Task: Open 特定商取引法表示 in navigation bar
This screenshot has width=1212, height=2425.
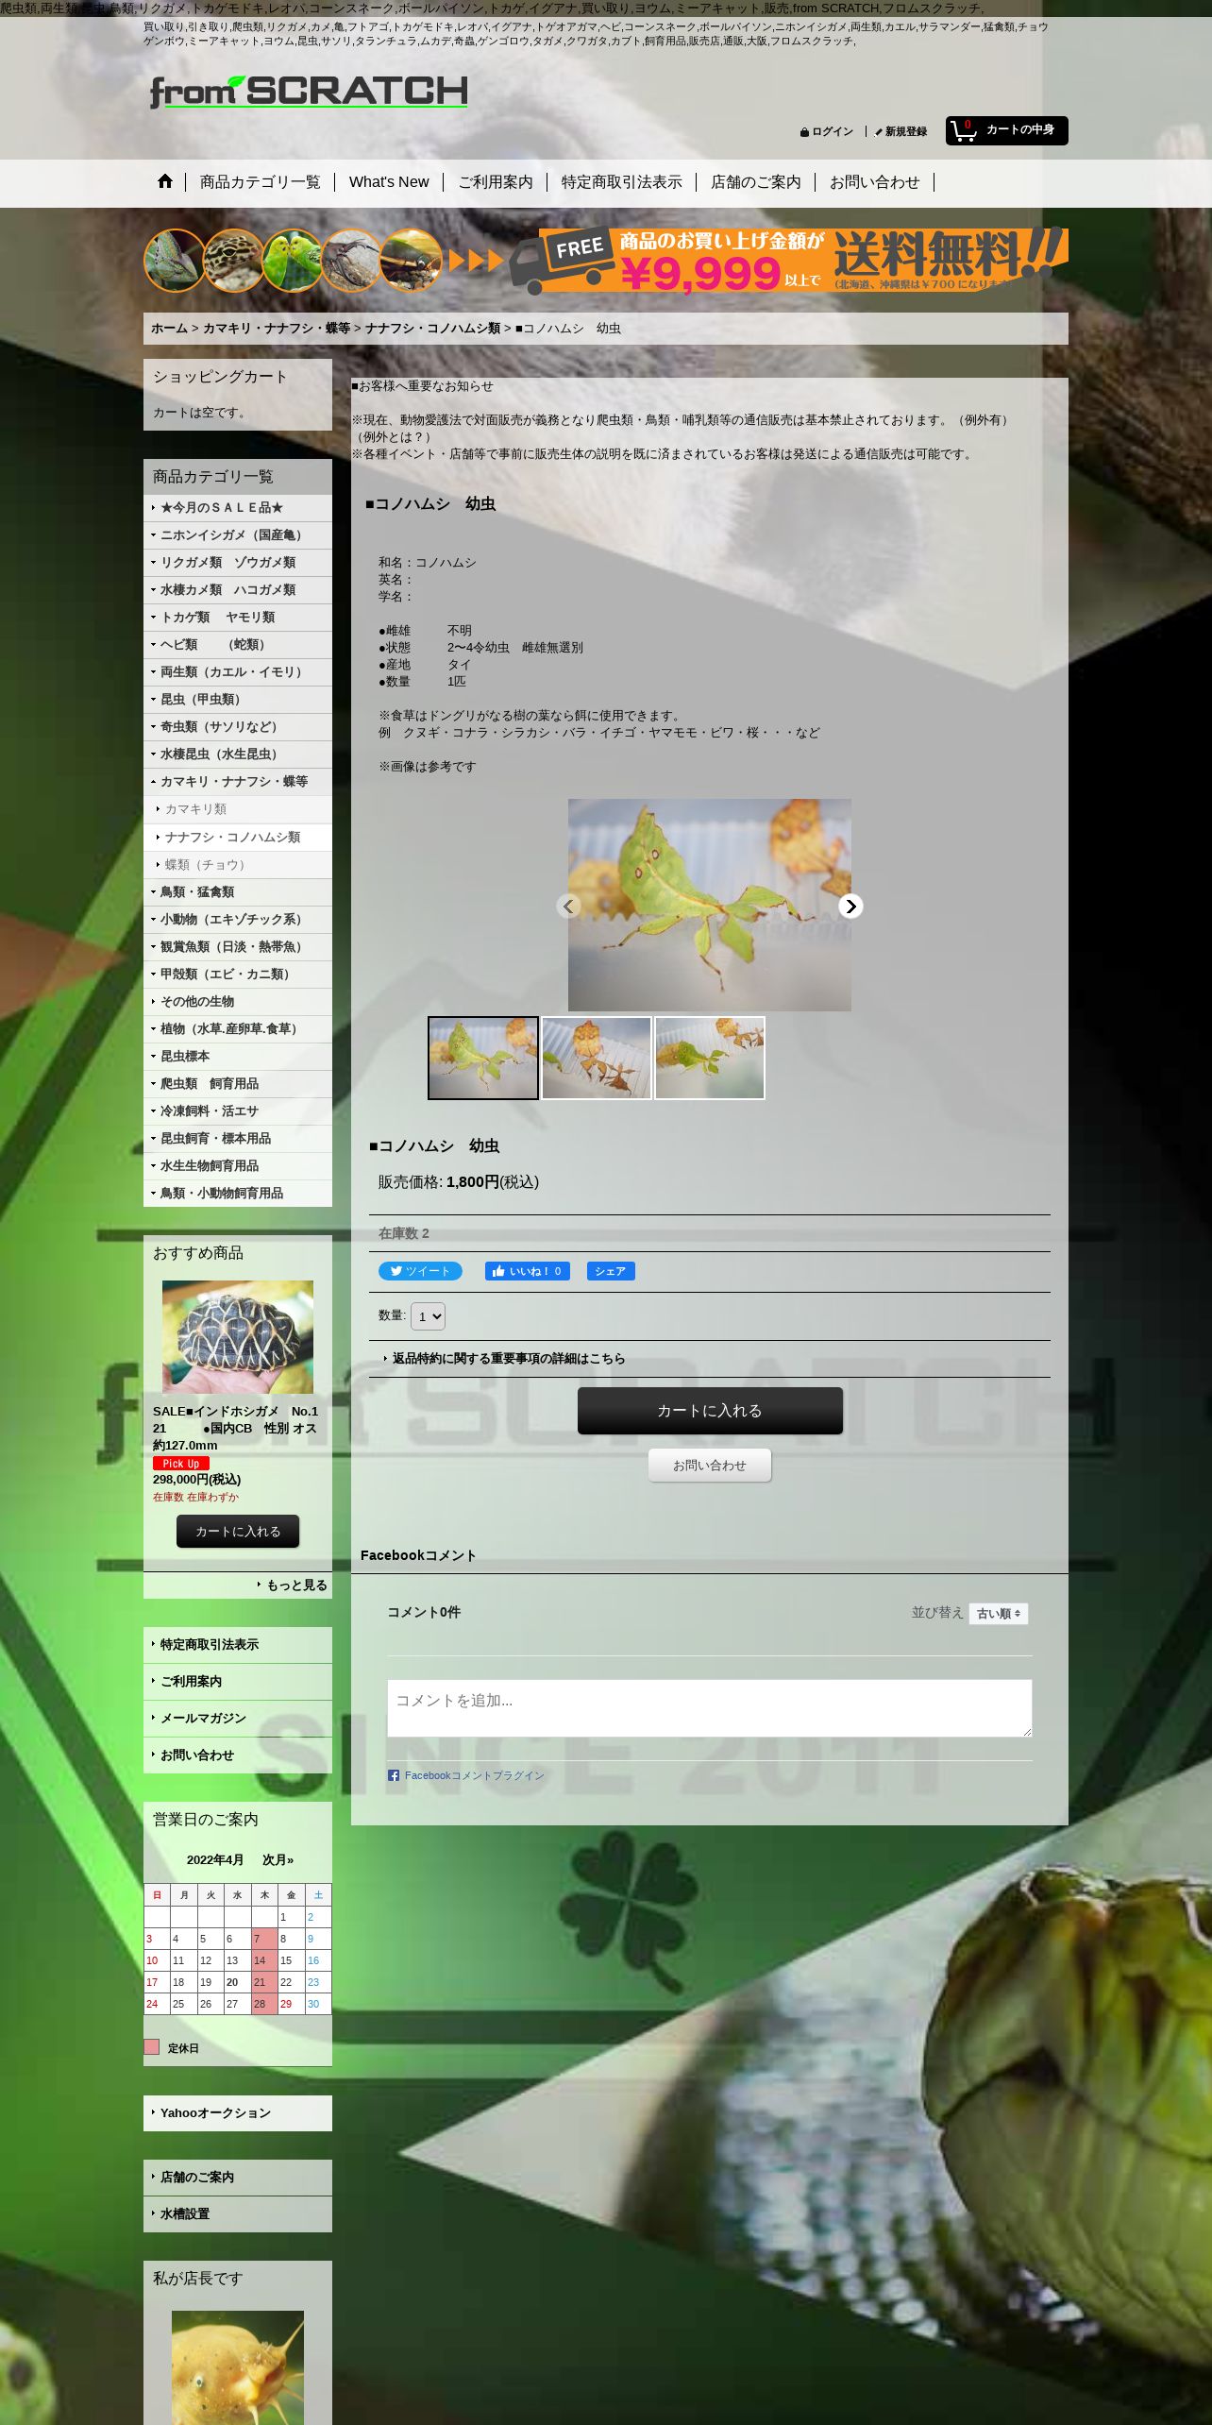Action: pyautogui.click(x=621, y=182)
